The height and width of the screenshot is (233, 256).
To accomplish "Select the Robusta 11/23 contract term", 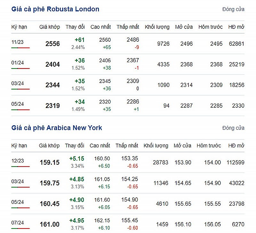I will [x=18, y=42].
